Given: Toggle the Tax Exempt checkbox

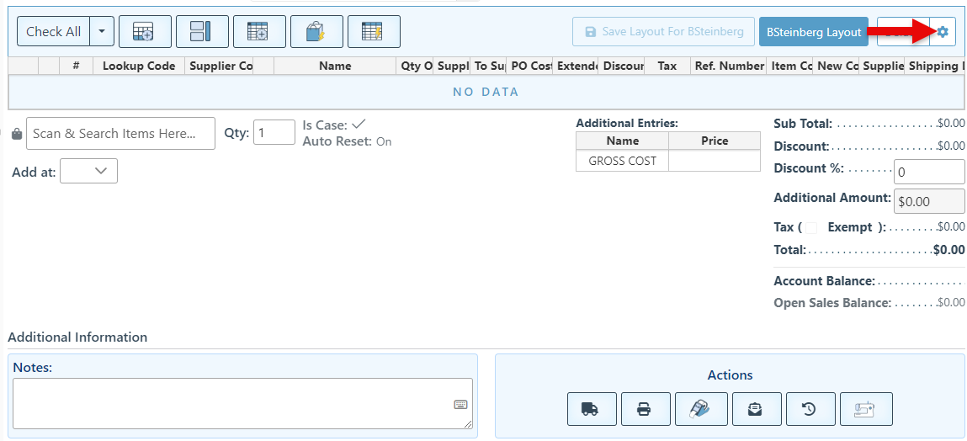Looking at the screenshot, I should (x=811, y=227).
